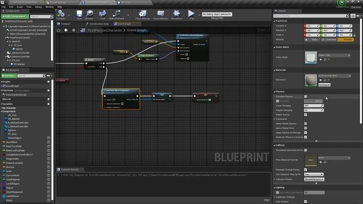Start Play from the toolbar
The width and height of the screenshot is (363, 204).
[x=192, y=14]
